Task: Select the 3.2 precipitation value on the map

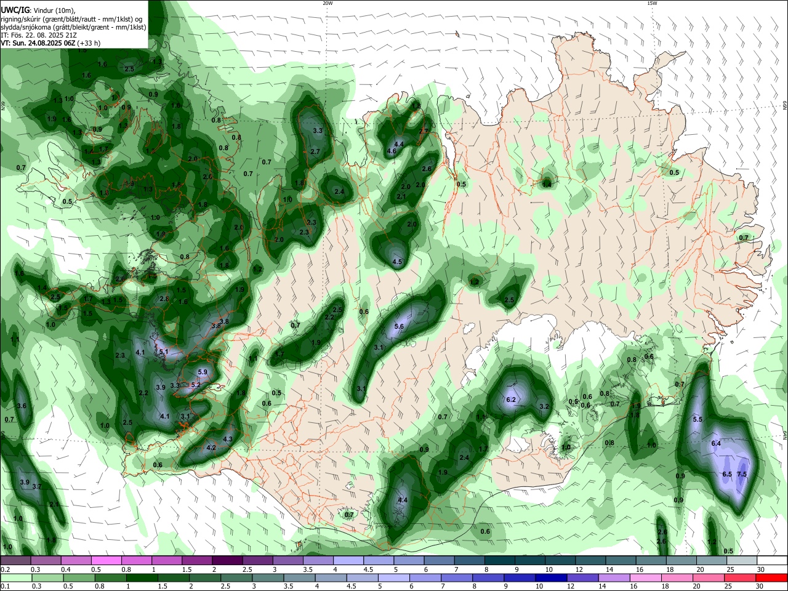Action: [x=544, y=407]
